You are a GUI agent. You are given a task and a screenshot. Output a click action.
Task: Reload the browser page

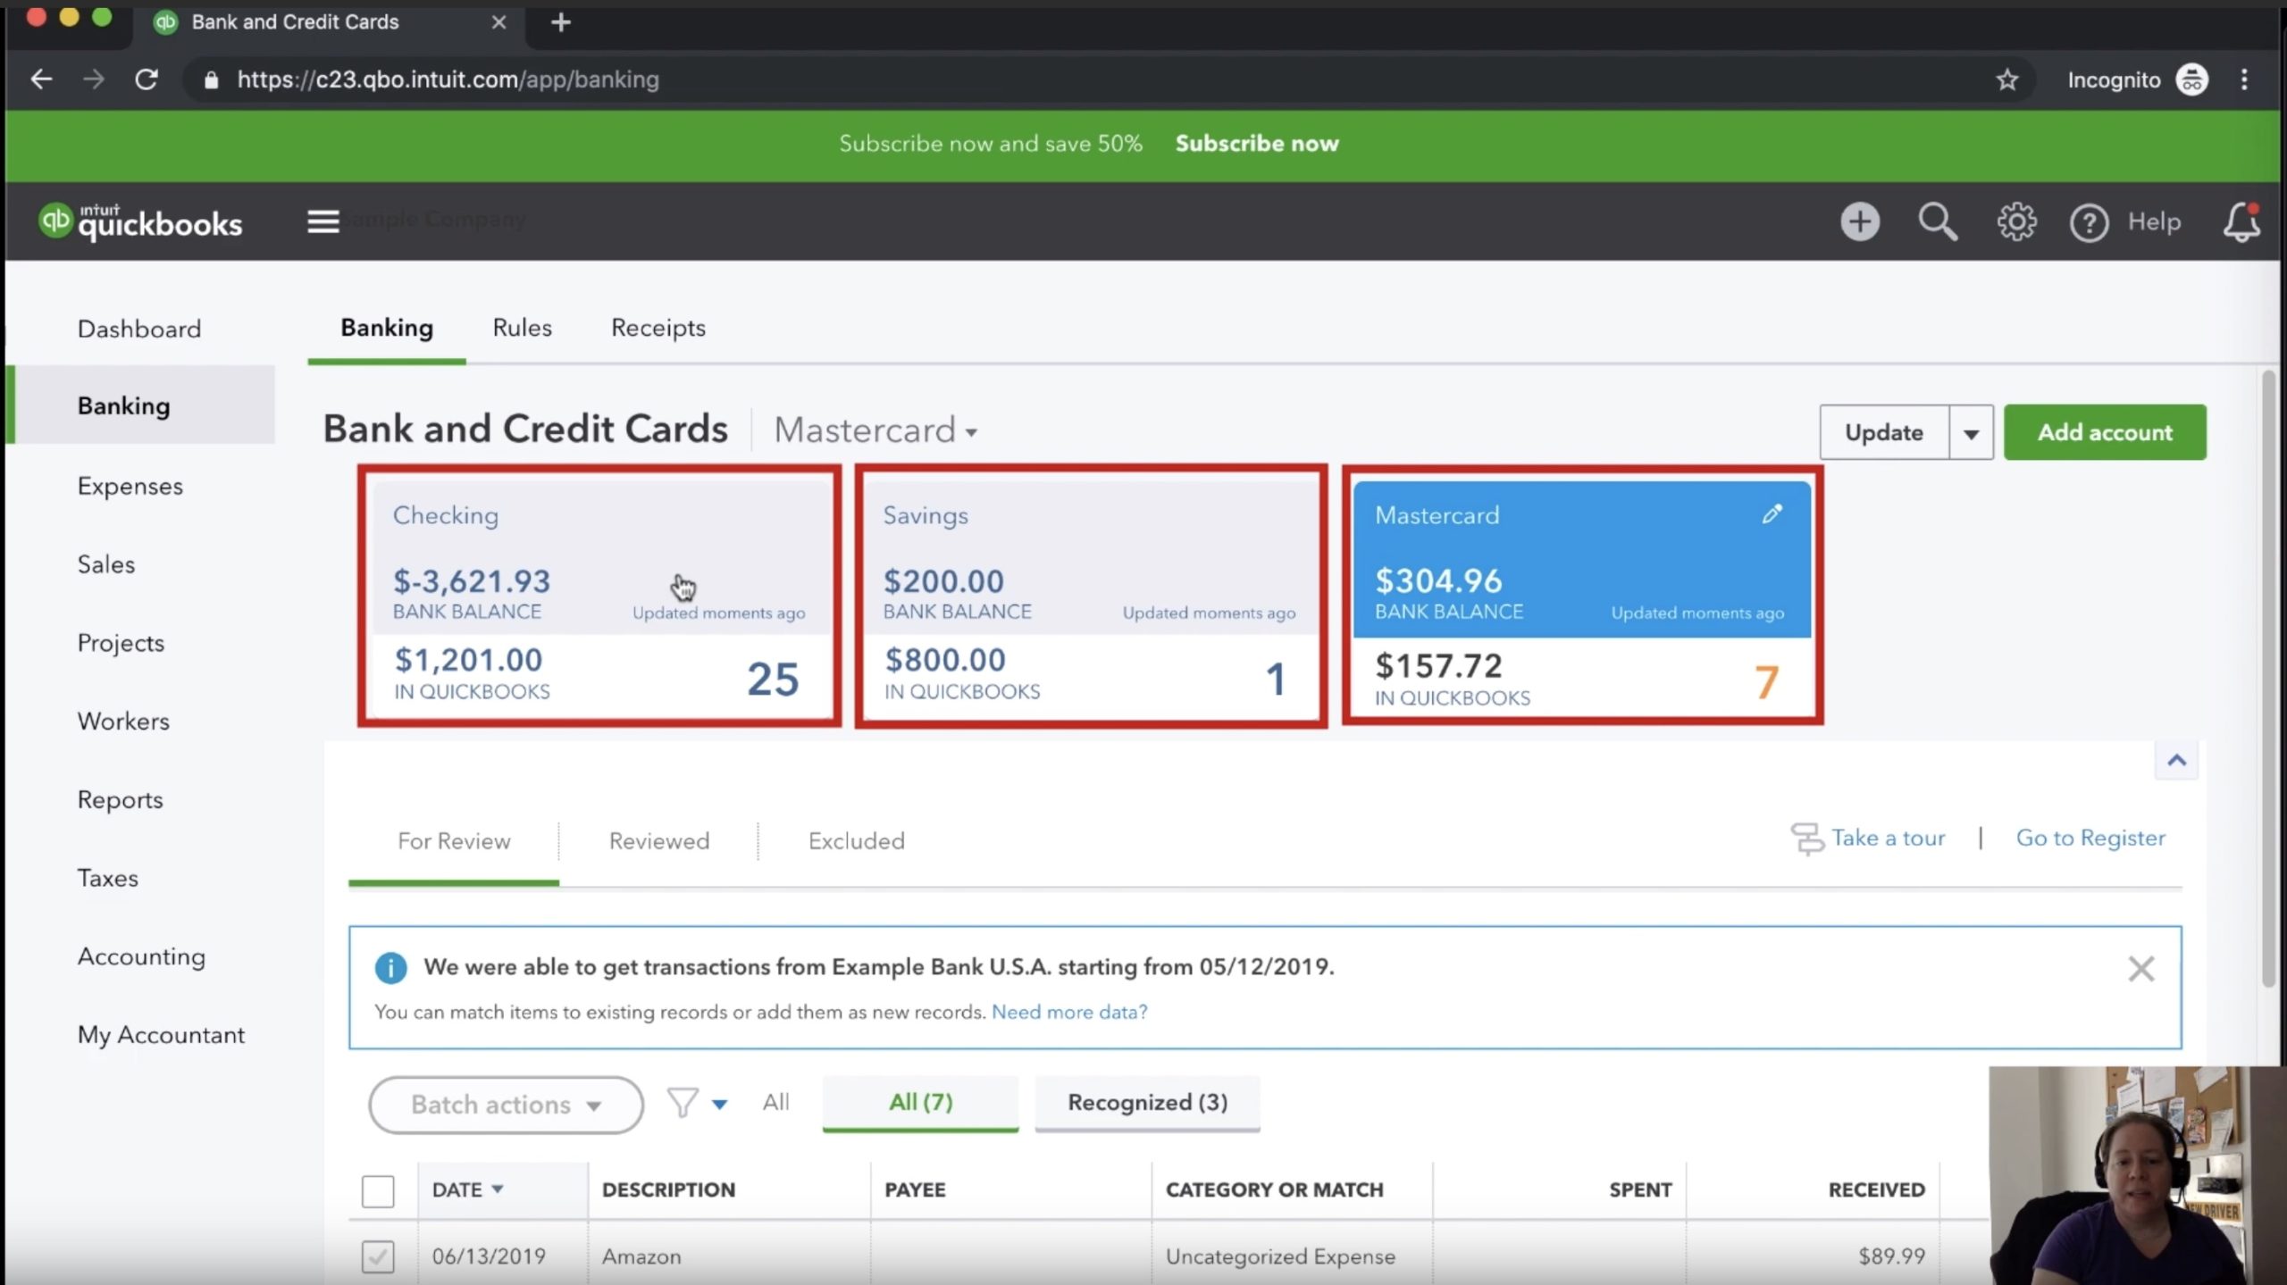[147, 79]
